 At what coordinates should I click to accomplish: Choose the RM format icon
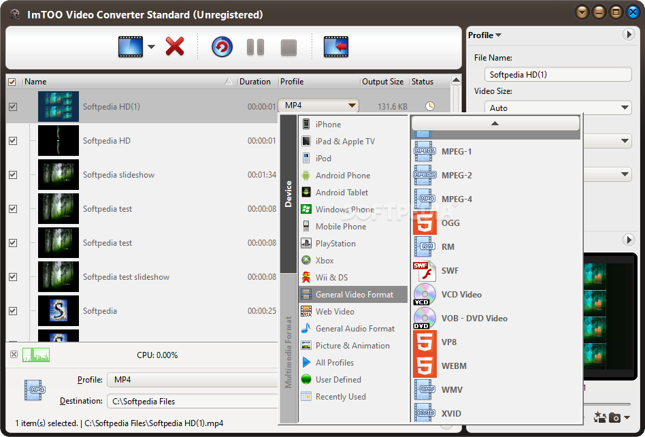[425, 247]
